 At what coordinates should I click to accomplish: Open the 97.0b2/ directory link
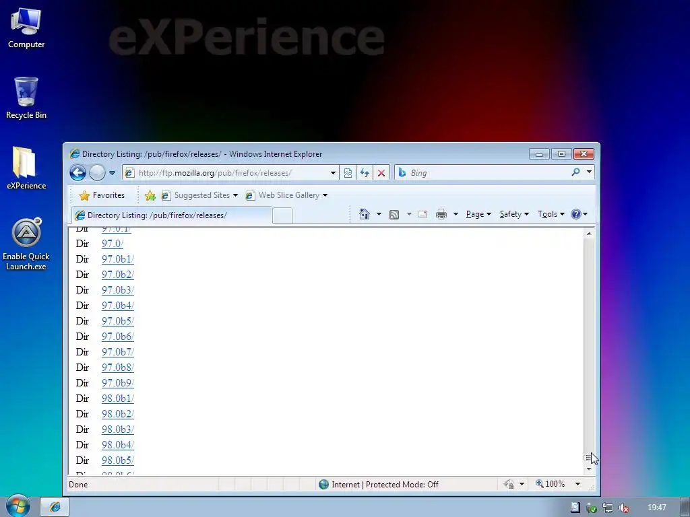[x=117, y=275]
